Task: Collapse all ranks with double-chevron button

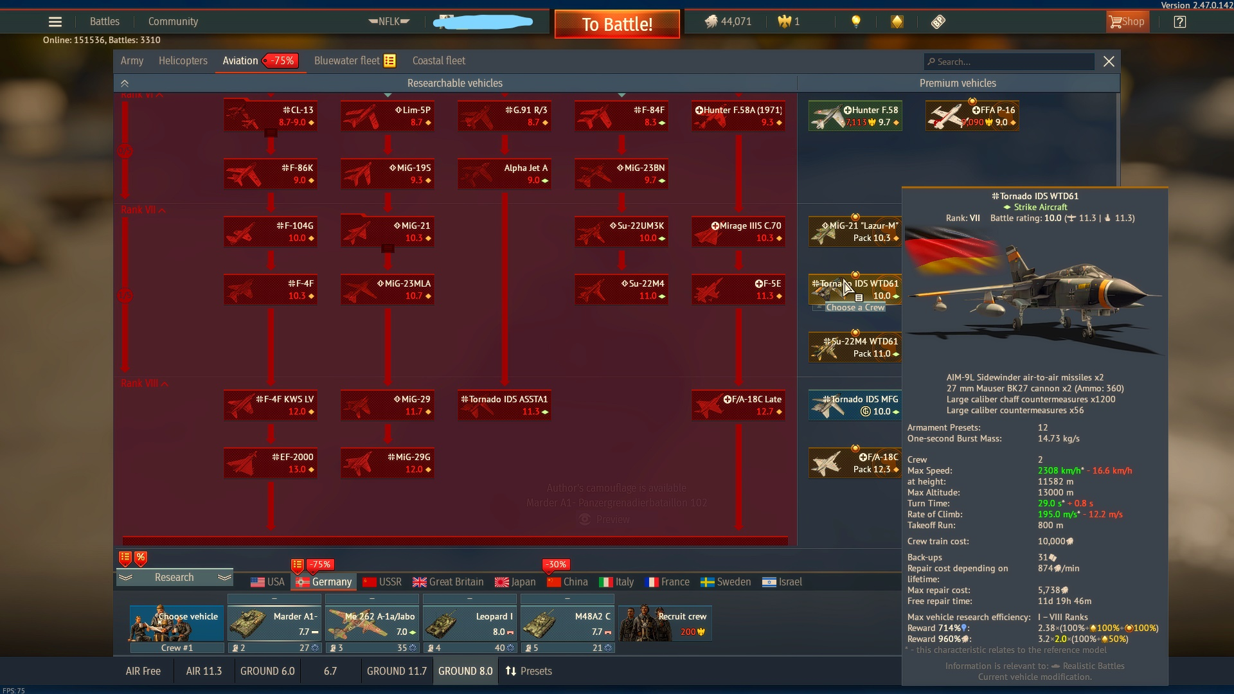Action: pos(125,84)
